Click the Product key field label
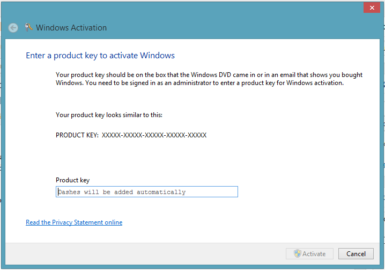This screenshot has width=385, height=270. (73, 180)
